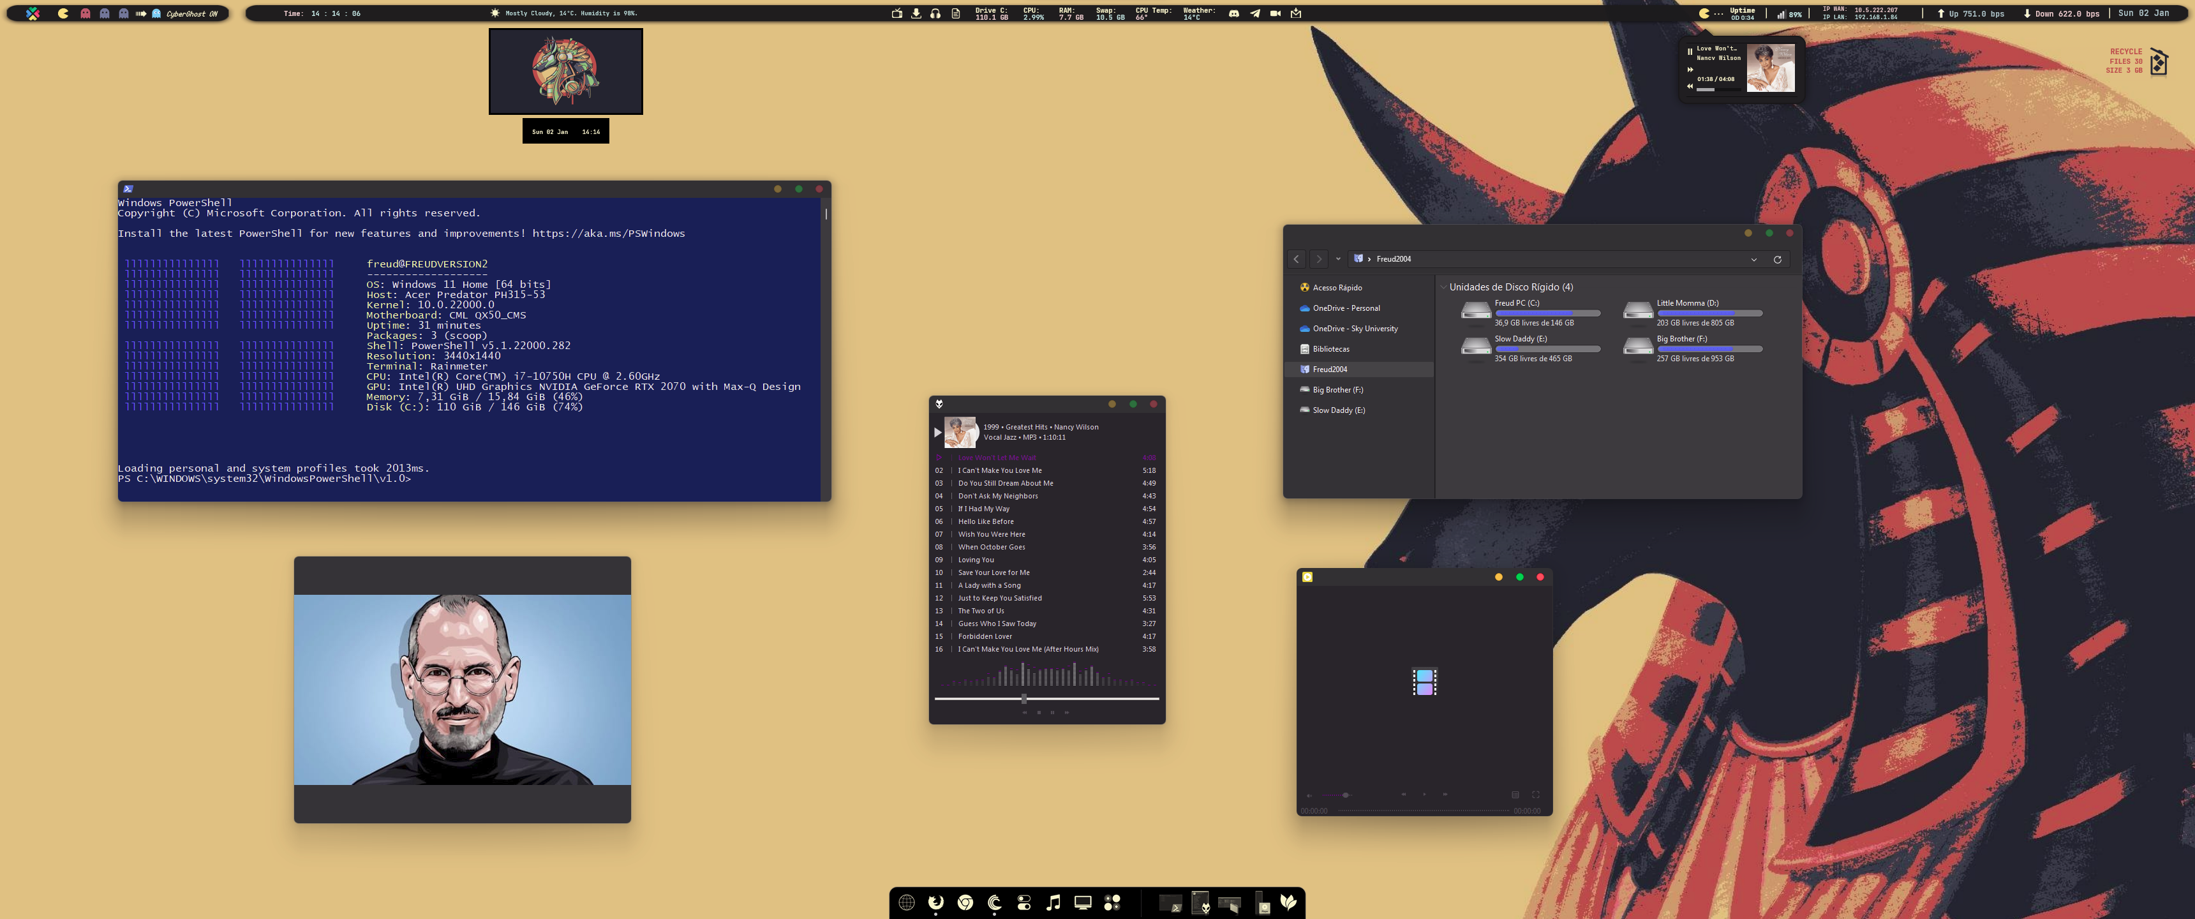
Task: Click the refresh button in file explorer
Action: (x=1778, y=259)
